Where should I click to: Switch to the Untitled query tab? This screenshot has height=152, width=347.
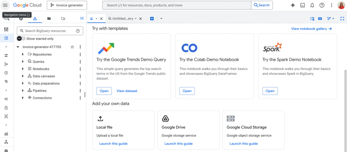click(x=122, y=19)
